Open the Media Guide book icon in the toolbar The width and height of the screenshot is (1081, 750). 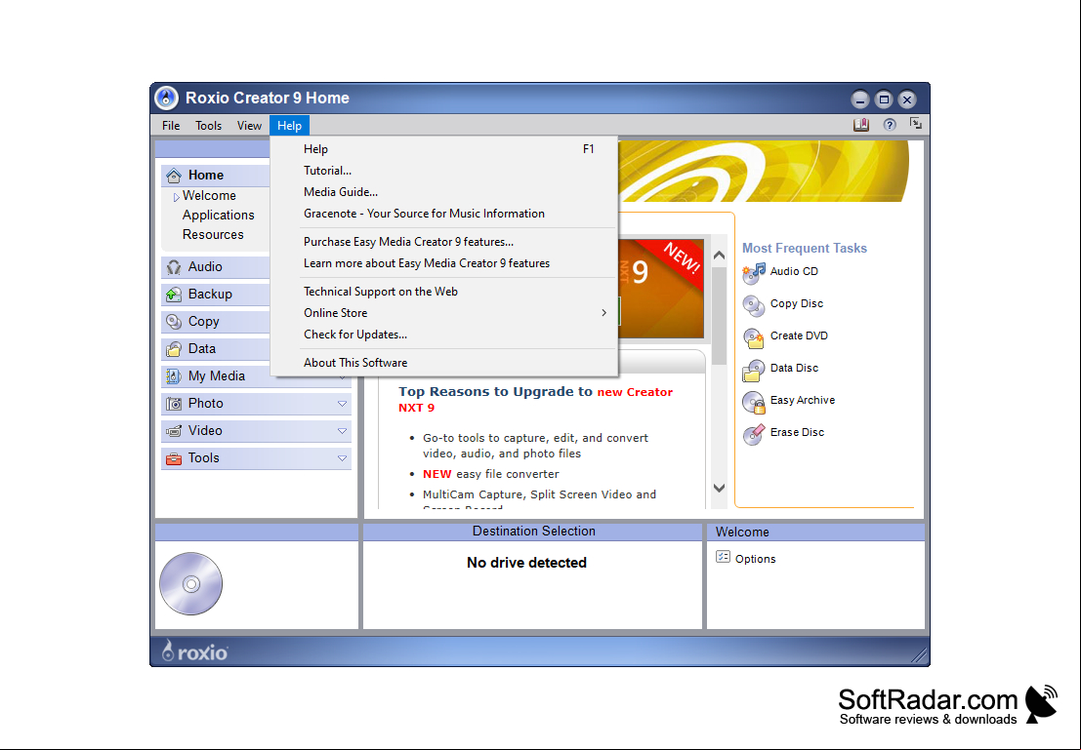point(861,125)
